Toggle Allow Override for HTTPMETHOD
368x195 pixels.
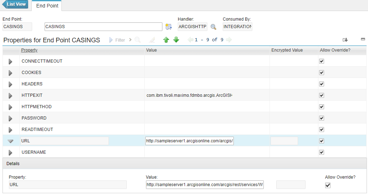[322, 107]
